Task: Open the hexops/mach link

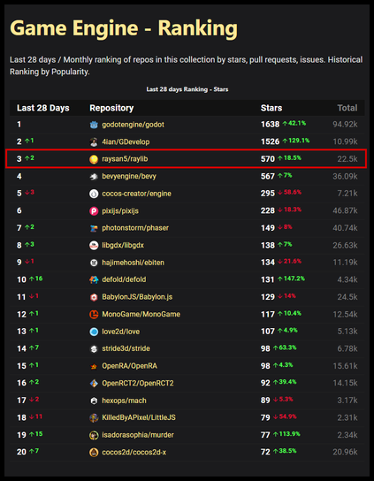Action: 124,401
